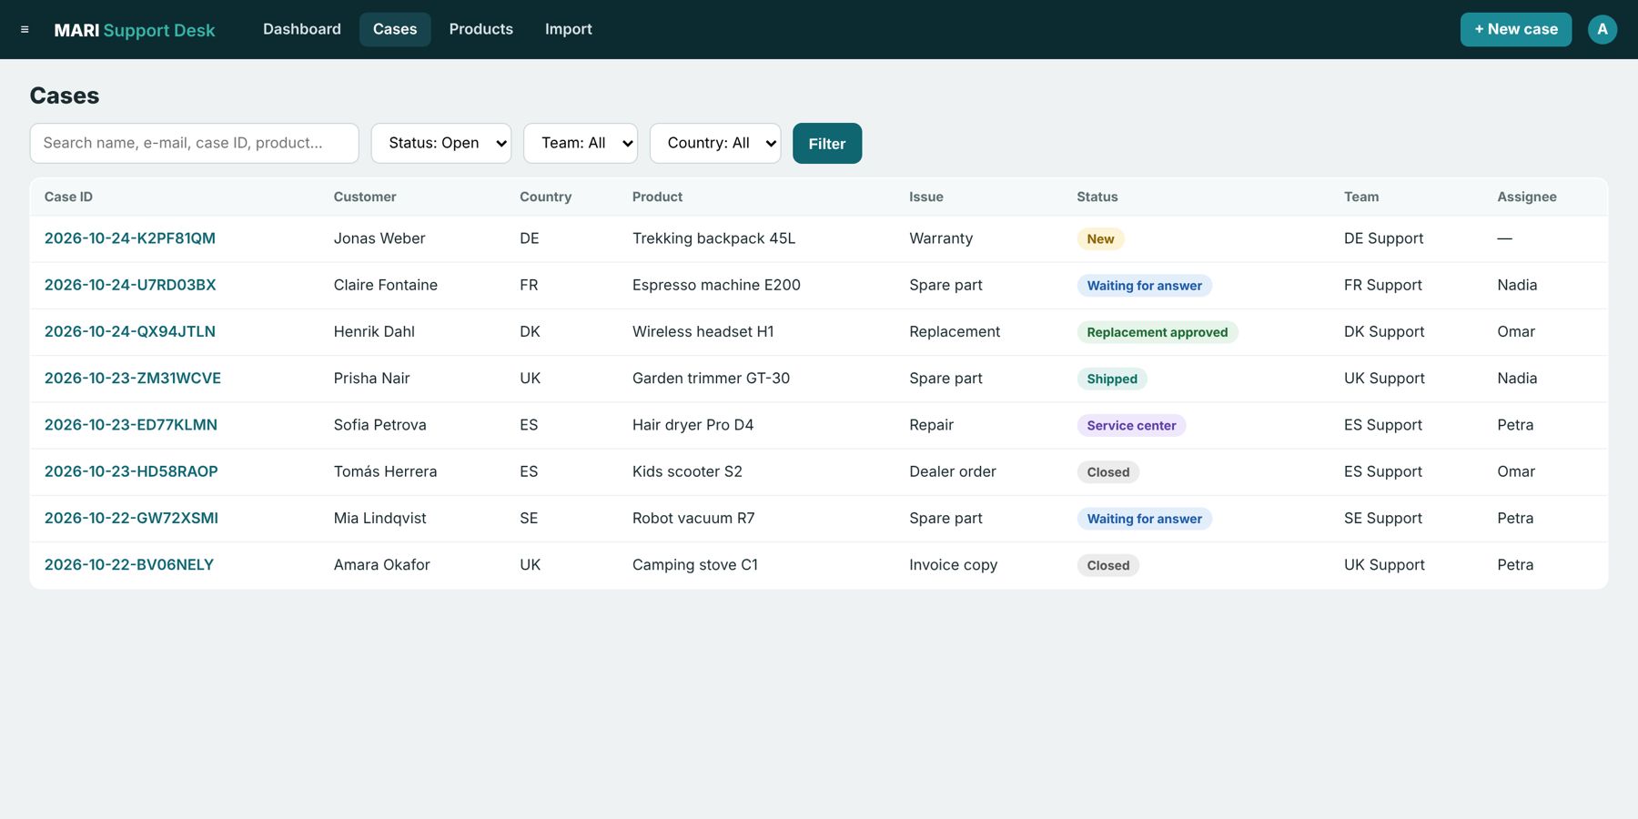Viewport: 1638px width, 819px height.
Task: Open the Country: All dropdown
Action: [715, 143]
